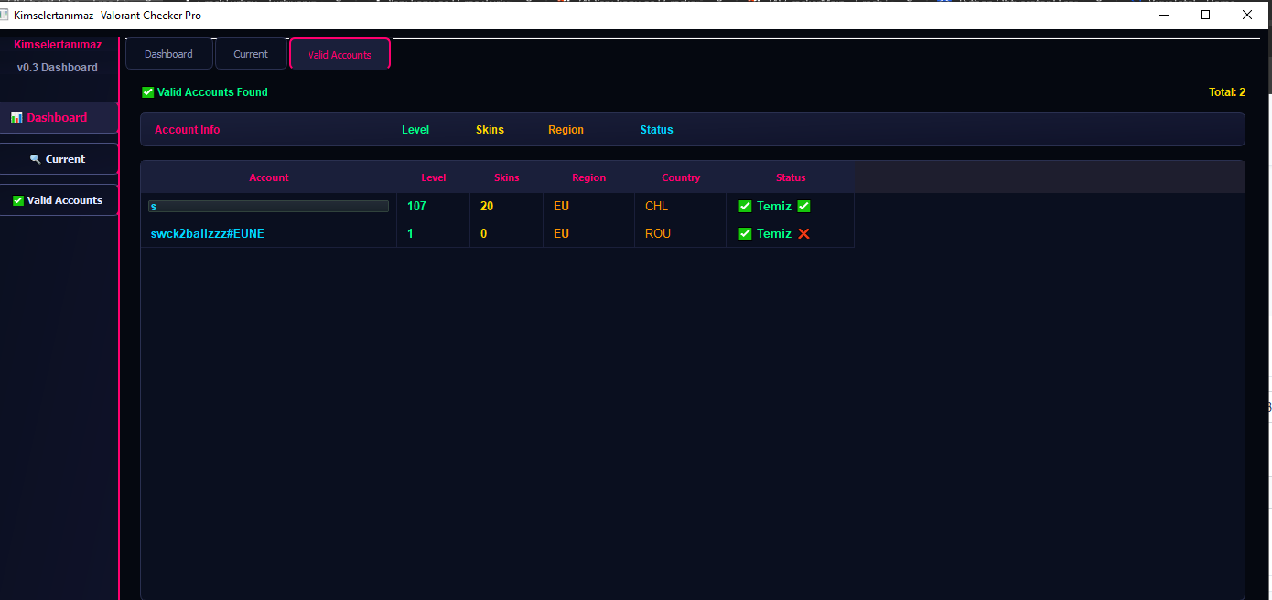
Task: Click blue Status label in Account Info bar
Action: pos(656,130)
